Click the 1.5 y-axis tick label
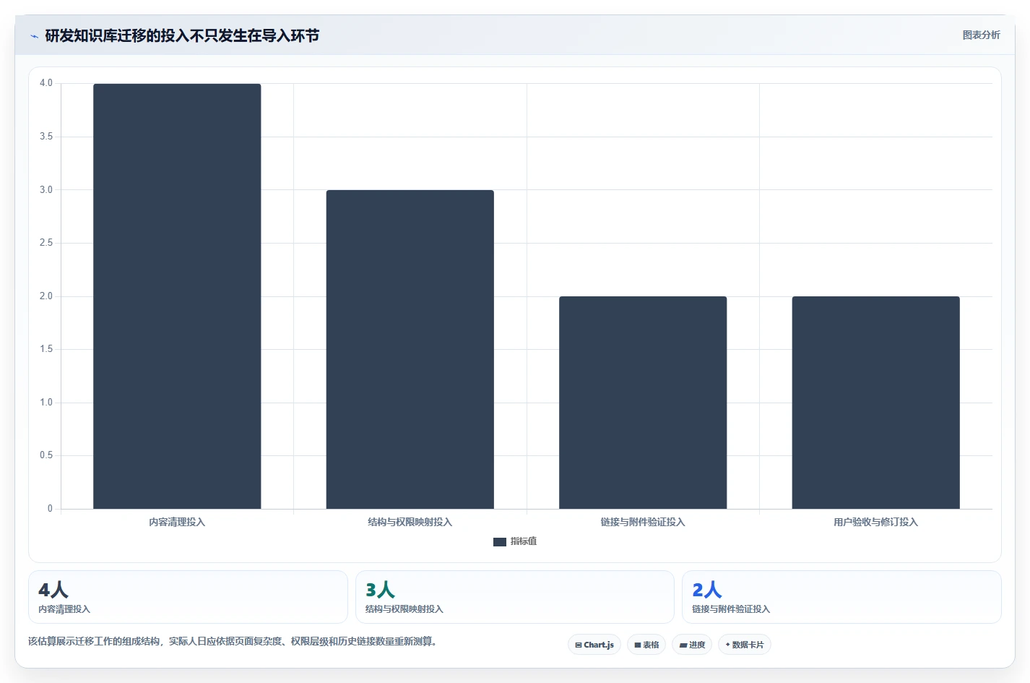 click(x=46, y=349)
